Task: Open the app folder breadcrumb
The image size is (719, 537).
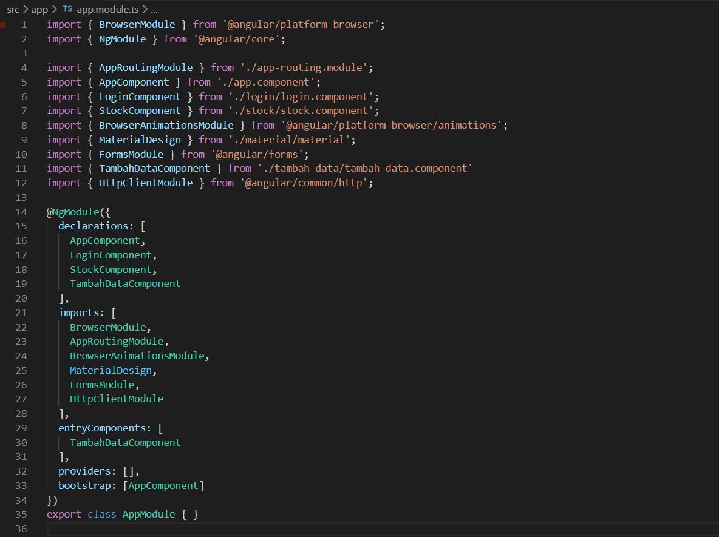Action: click(x=39, y=9)
